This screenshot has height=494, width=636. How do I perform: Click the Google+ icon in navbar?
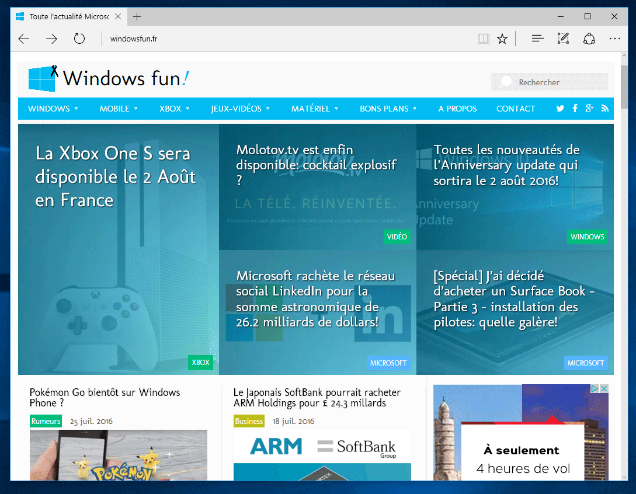point(589,109)
